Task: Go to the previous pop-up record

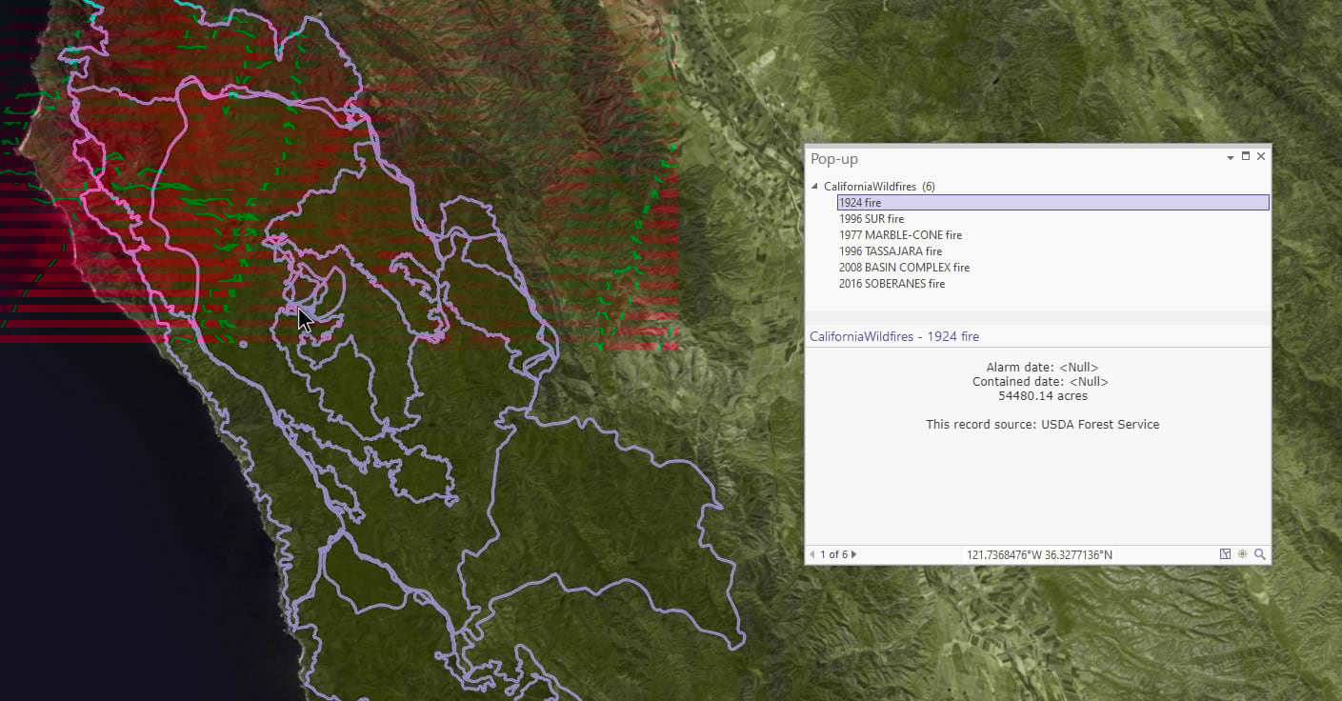Action: (x=811, y=554)
